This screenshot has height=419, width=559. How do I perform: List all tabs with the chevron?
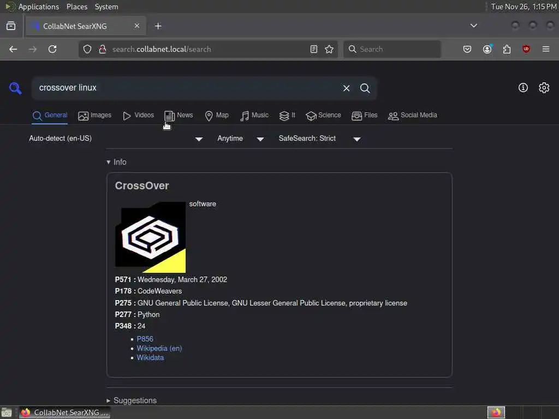(x=473, y=26)
